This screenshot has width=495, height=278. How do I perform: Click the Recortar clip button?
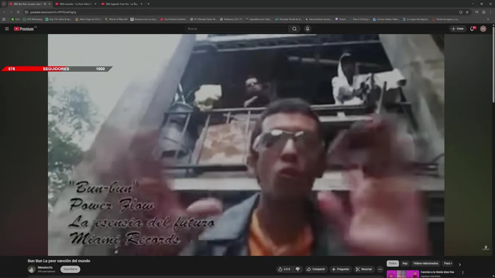click(x=364, y=269)
